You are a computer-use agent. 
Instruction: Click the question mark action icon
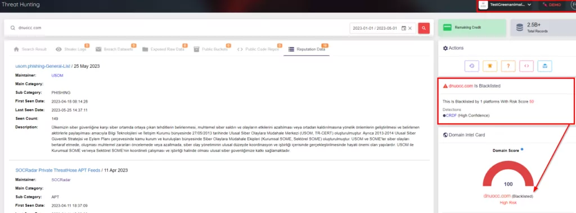pos(508,66)
